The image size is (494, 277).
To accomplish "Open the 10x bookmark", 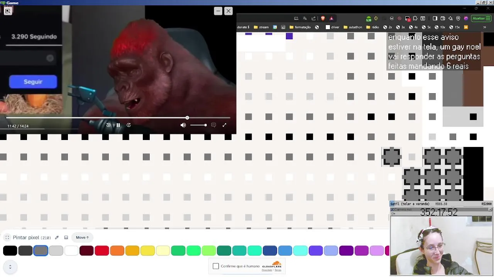I will click(x=440, y=27).
